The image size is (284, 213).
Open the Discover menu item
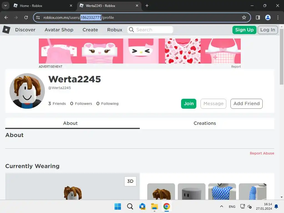point(25,30)
